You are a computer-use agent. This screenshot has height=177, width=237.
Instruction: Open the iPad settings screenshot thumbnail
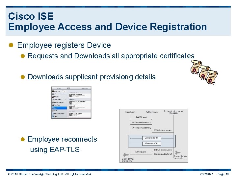(x=71, y=103)
